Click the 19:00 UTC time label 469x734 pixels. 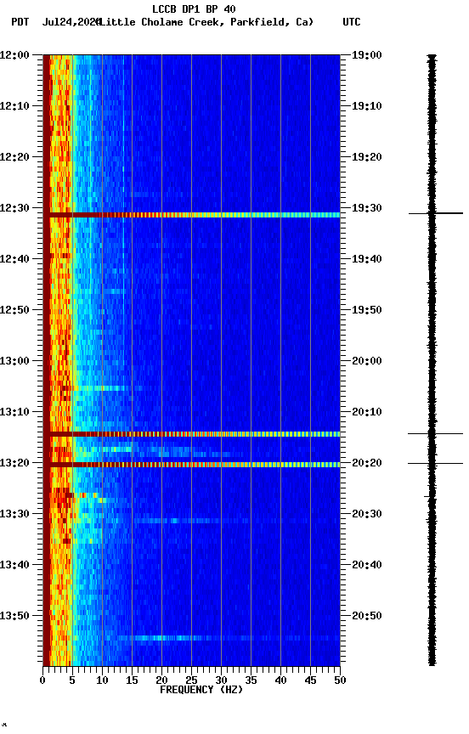367,55
